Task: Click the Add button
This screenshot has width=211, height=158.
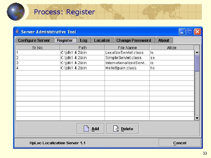Action: 91,128
